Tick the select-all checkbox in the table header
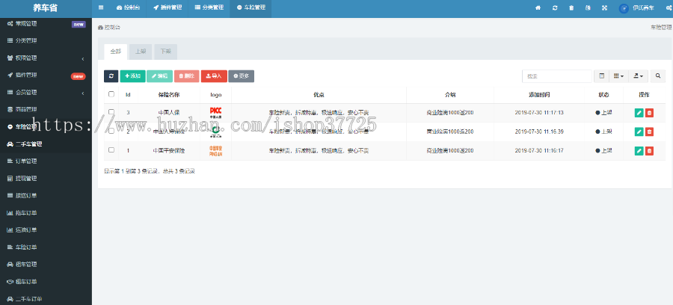This screenshot has height=305, width=673. pyautogui.click(x=111, y=94)
